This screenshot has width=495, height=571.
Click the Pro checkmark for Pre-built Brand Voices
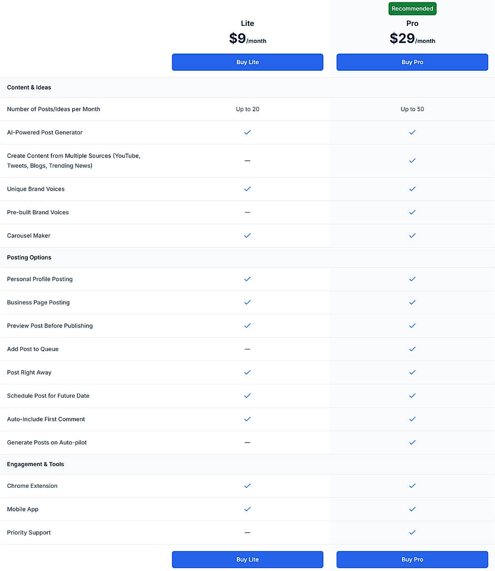tap(412, 213)
